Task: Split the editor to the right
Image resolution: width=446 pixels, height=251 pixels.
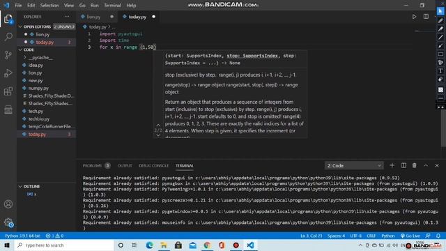Action: coord(426,17)
